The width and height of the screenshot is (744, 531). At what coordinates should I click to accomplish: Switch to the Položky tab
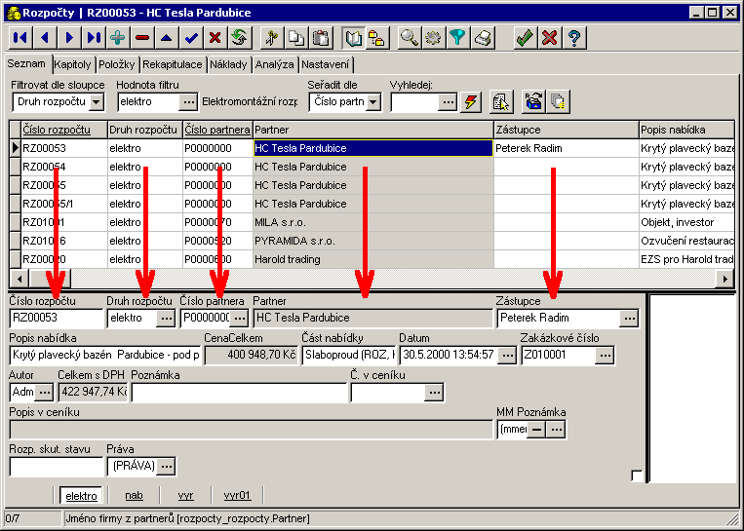click(x=117, y=65)
